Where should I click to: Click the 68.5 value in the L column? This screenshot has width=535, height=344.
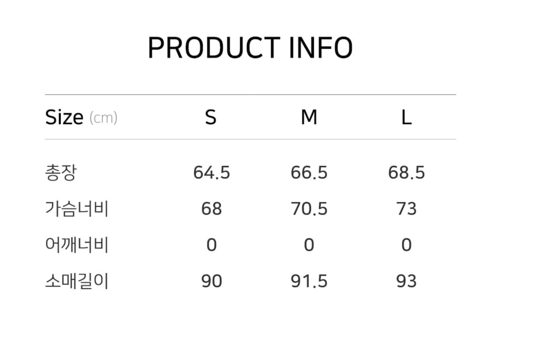pyautogui.click(x=407, y=172)
